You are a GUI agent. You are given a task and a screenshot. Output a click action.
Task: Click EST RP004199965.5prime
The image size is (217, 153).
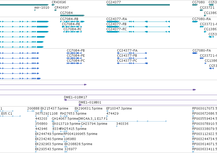pos(80,134)
